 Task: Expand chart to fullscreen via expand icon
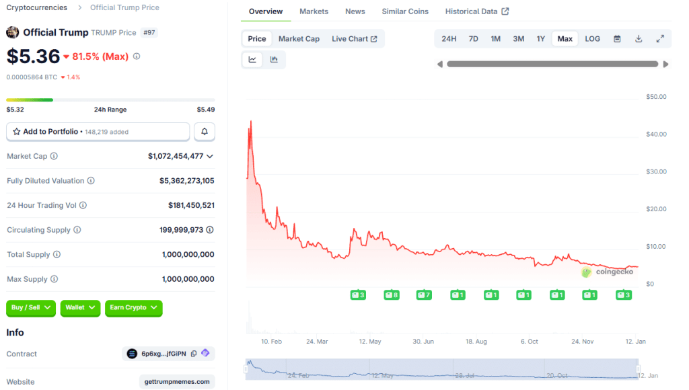pos(660,38)
